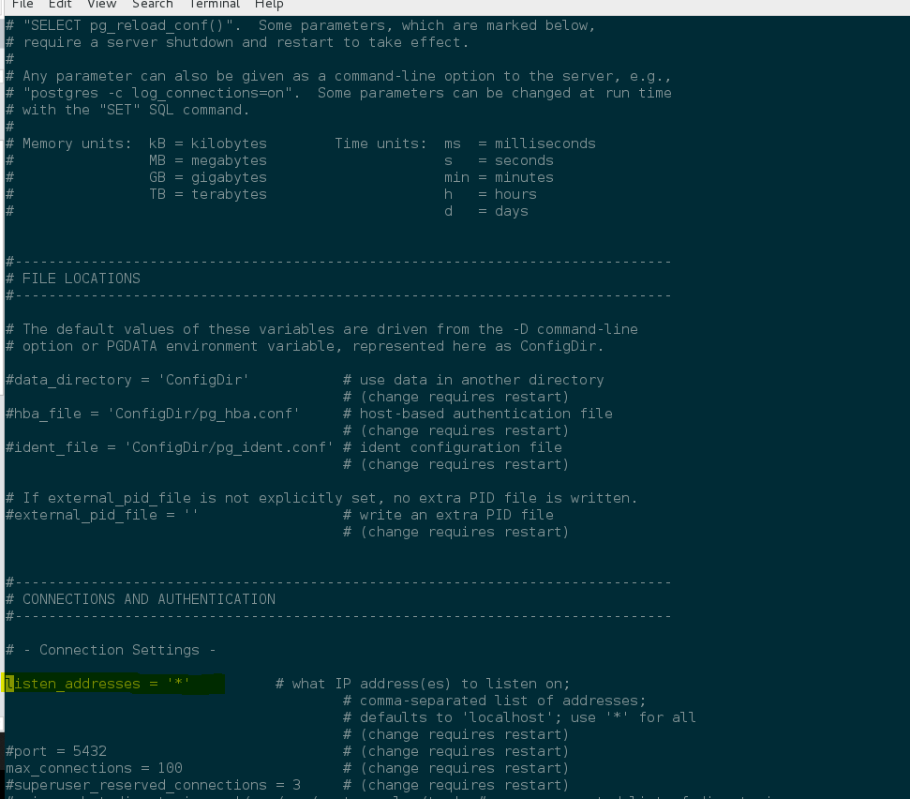Click "defaults to 'localhost'" comment line

(519, 717)
